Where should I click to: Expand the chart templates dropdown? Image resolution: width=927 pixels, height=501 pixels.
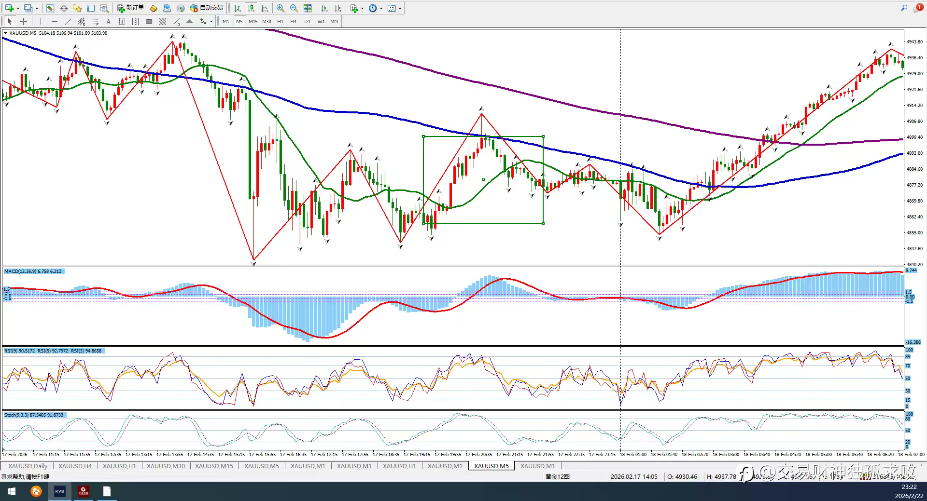click(400, 8)
